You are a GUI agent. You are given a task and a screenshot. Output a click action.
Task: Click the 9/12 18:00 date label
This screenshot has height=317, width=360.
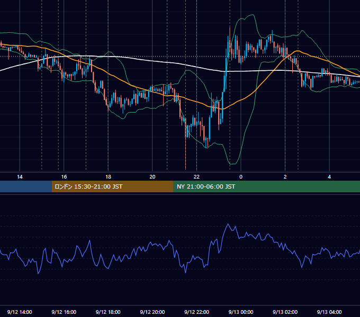(x=108, y=312)
